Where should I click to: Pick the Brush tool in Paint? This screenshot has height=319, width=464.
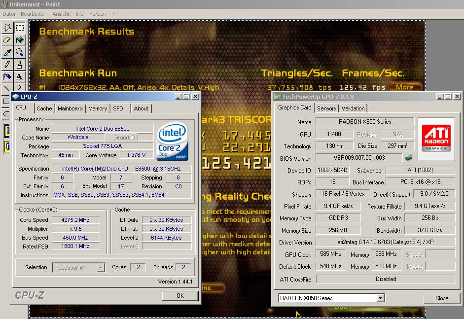point(20,65)
